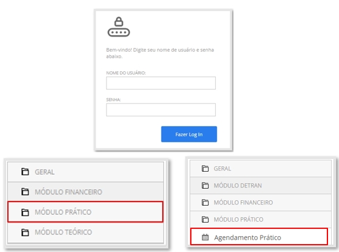Click MÓDULO FINANCEIRO folder icon below MÓDULO DETRAN
The height and width of the screenshot is (252, 339).
pyautogui.click(x=205, y=202)
